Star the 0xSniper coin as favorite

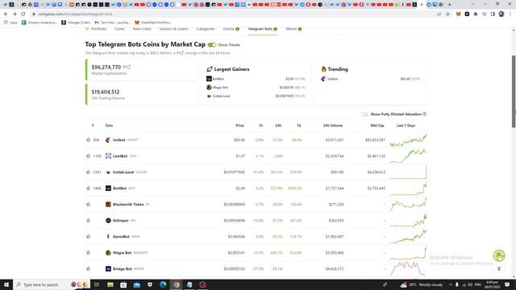(88, 220)
